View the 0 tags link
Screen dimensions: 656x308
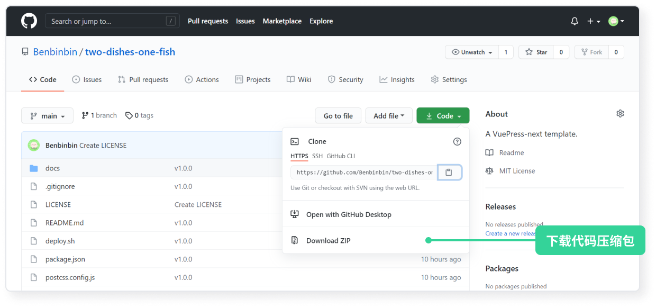point(139,115)
